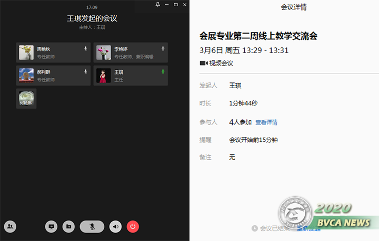
Task: Select 王琪's avatar in participant grid
Action: tap(104, 76)
